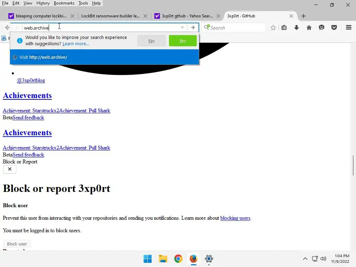This screenshot has height=267, width=356.
Task: Go to the Home page icon
Action: 309,28
